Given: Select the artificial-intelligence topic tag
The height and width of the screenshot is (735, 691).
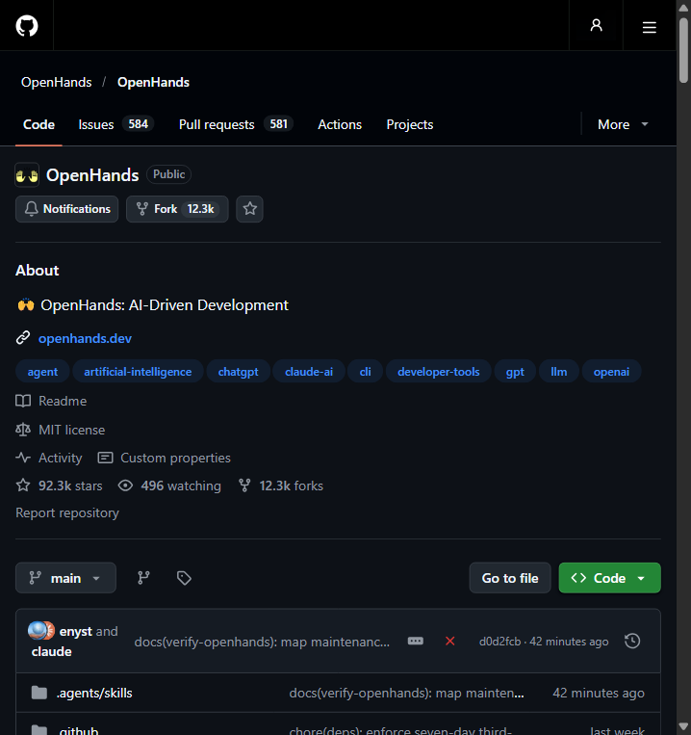Looking at the screenshot, I should [x=138, y=372].
